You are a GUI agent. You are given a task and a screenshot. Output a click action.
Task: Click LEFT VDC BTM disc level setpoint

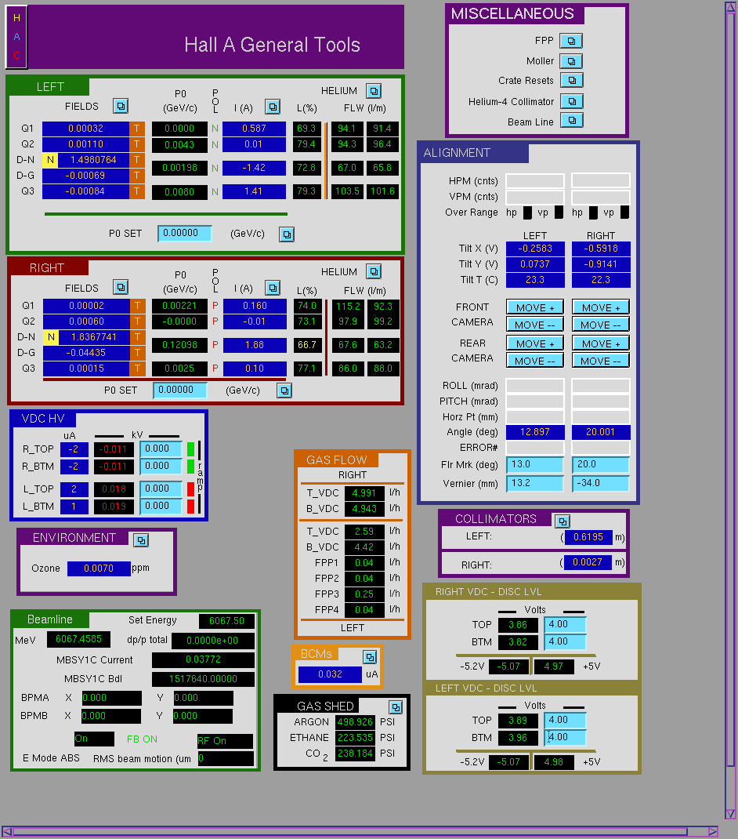click(x=566, y=737)
